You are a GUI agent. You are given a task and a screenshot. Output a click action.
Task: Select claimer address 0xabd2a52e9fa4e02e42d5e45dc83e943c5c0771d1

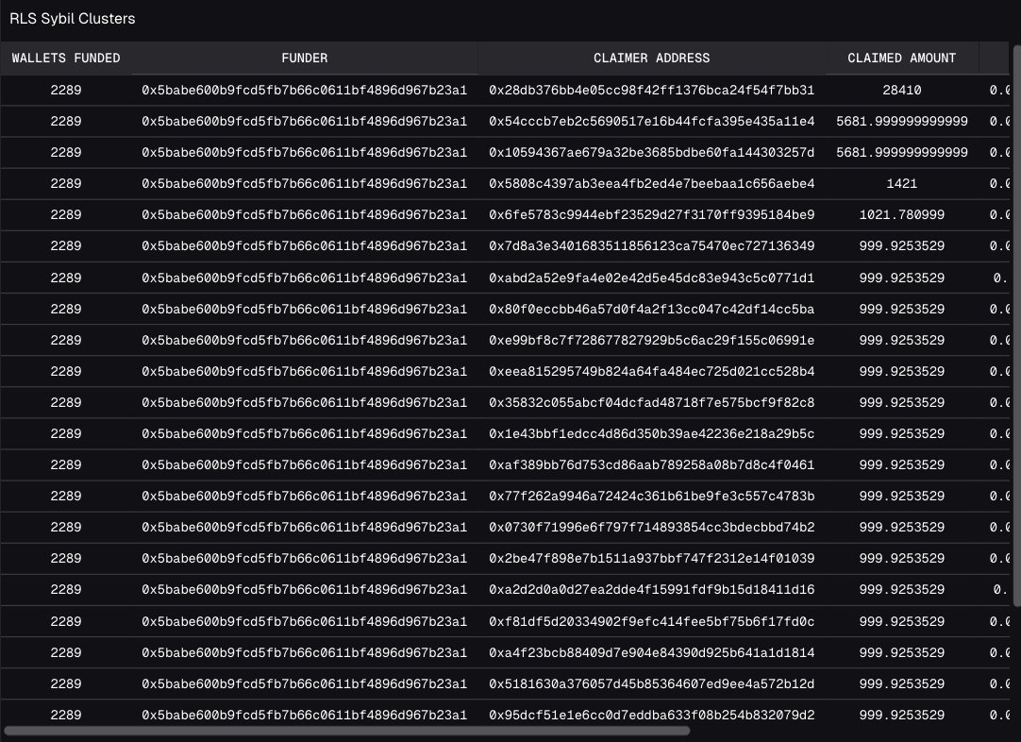click(651, 278)
